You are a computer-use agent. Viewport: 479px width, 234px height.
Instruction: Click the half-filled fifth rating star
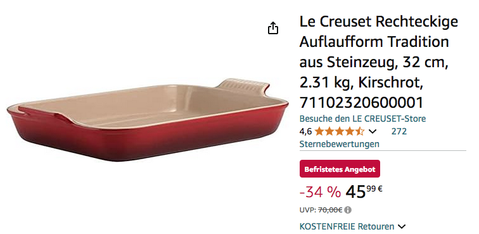pos(360,132)
